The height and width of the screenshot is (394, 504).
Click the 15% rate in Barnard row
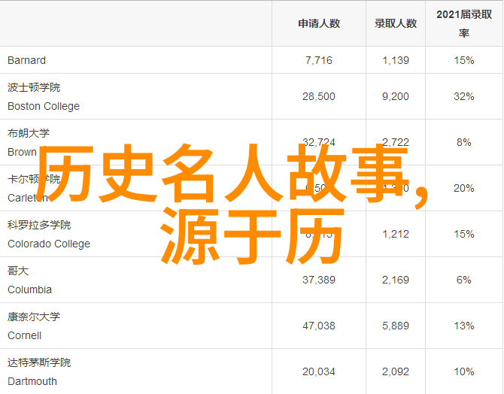click(x=464, y=60)
